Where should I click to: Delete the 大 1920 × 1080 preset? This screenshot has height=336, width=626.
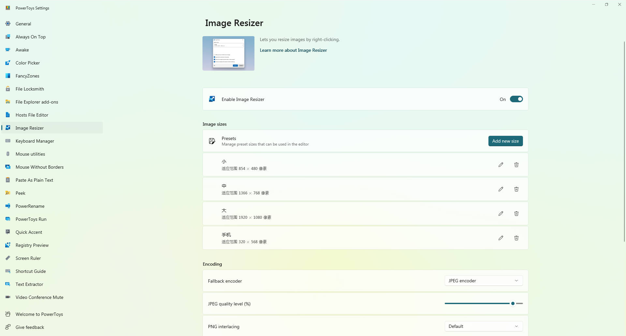pos(516,214)
